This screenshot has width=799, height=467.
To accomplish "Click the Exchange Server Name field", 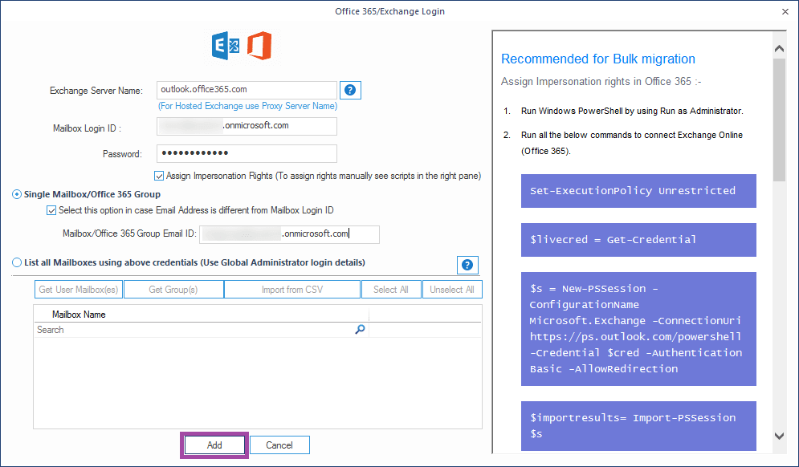I will pyautogui.click(x=247, y=90).
